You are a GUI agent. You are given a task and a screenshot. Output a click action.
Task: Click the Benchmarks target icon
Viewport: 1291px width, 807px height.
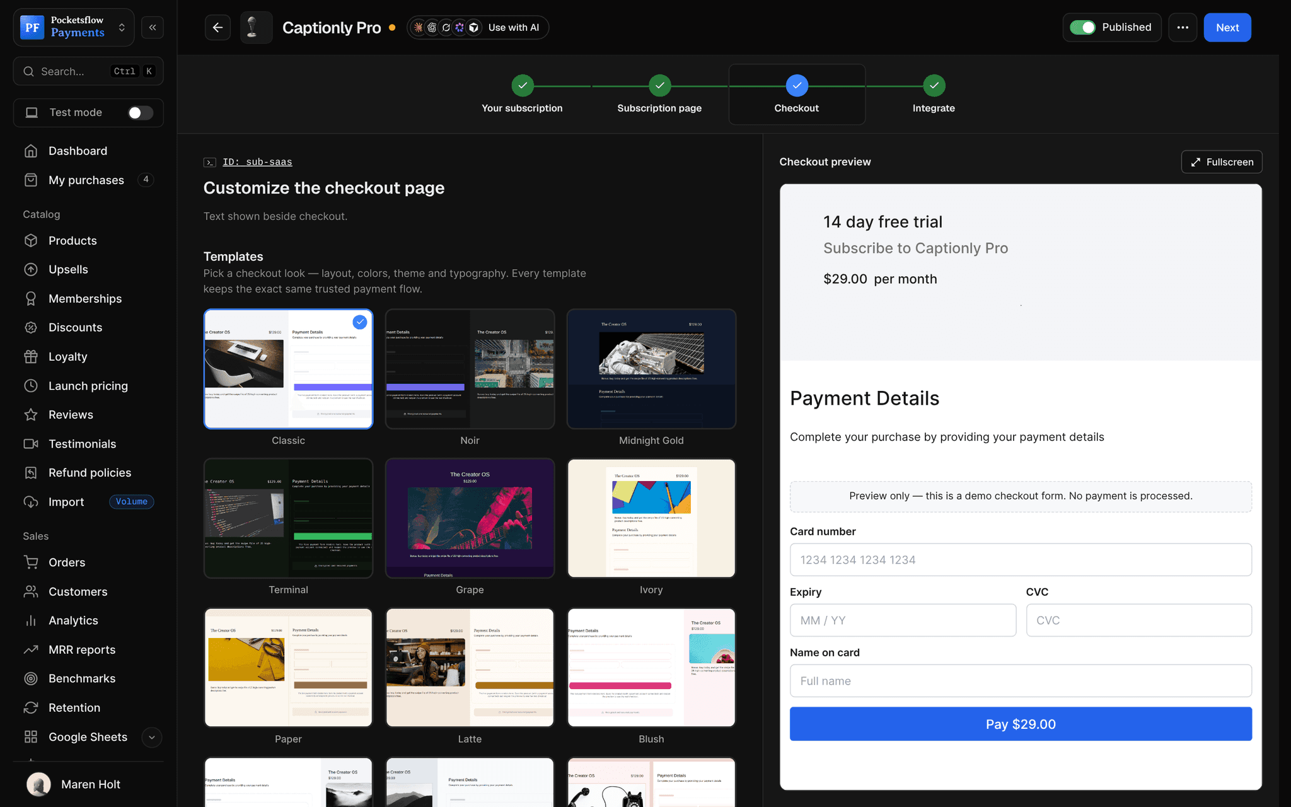(31, 678)
